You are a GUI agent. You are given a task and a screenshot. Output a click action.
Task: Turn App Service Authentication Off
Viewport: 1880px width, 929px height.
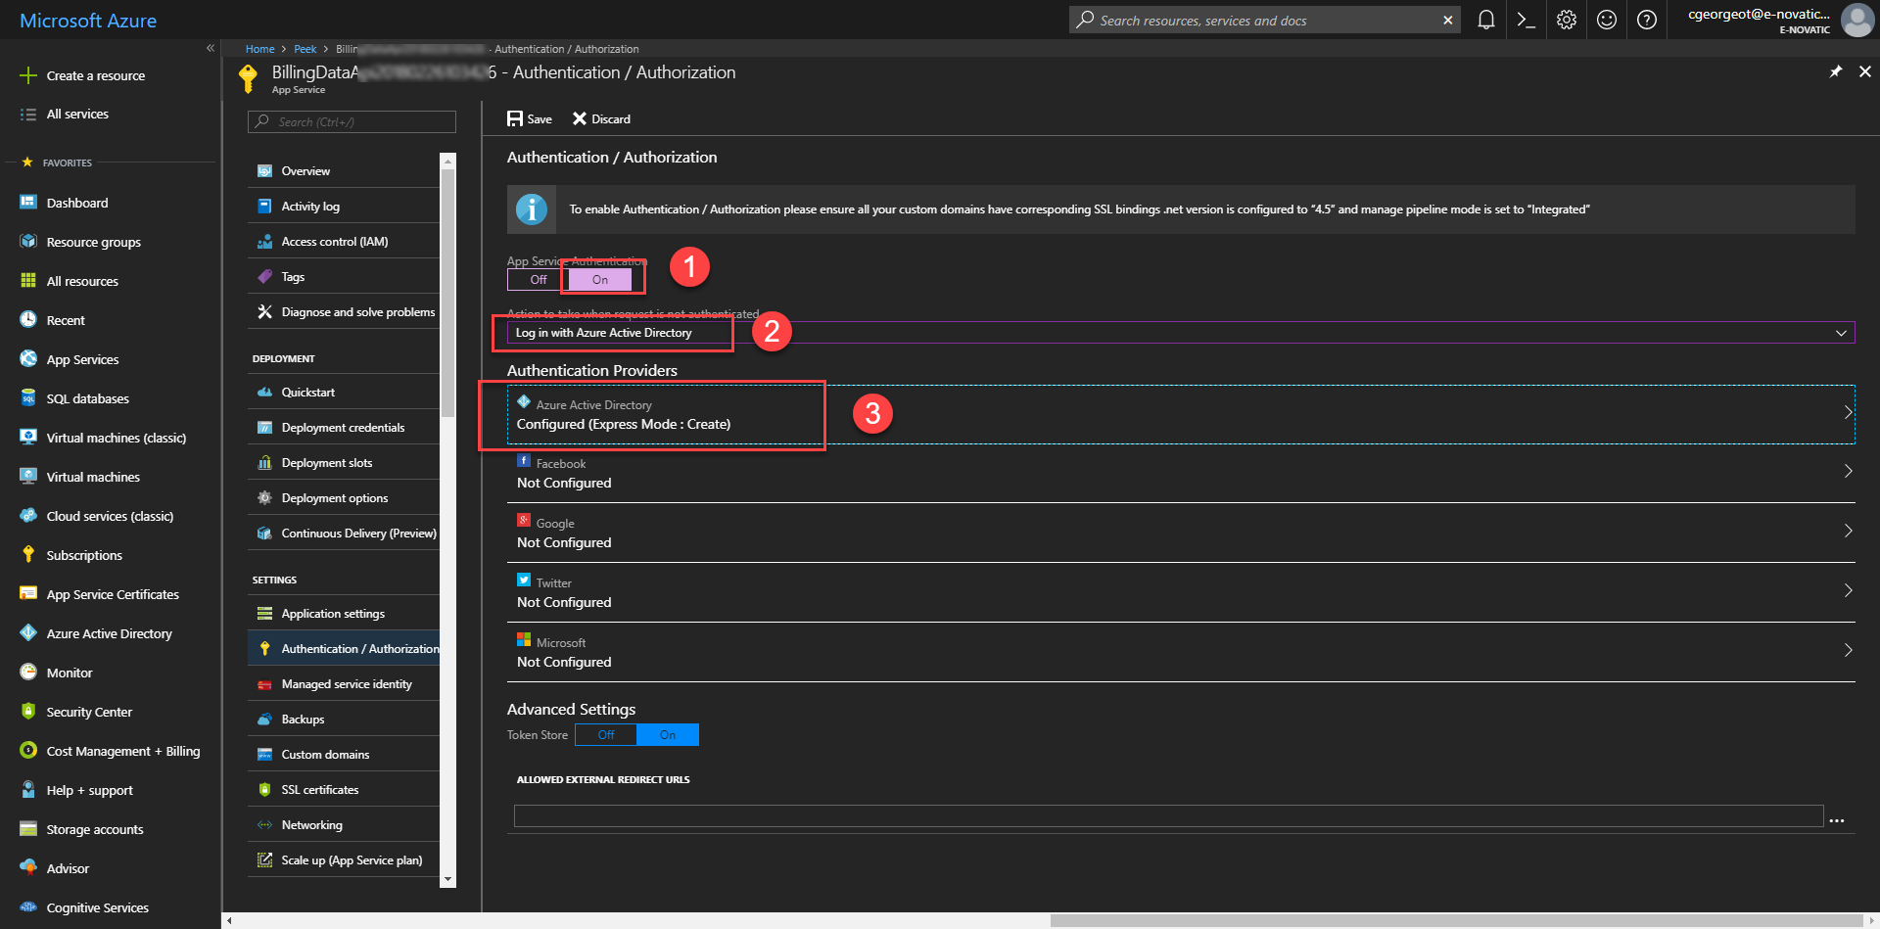538,279
